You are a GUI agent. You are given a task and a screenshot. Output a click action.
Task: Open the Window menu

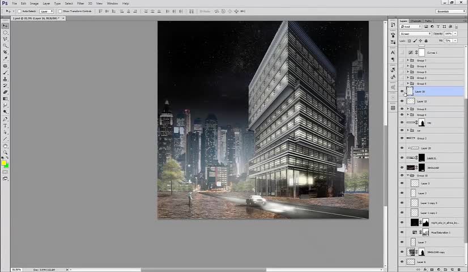112,3
